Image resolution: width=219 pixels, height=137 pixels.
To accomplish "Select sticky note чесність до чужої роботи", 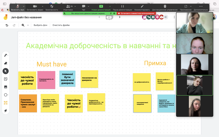I will point(27,80).
